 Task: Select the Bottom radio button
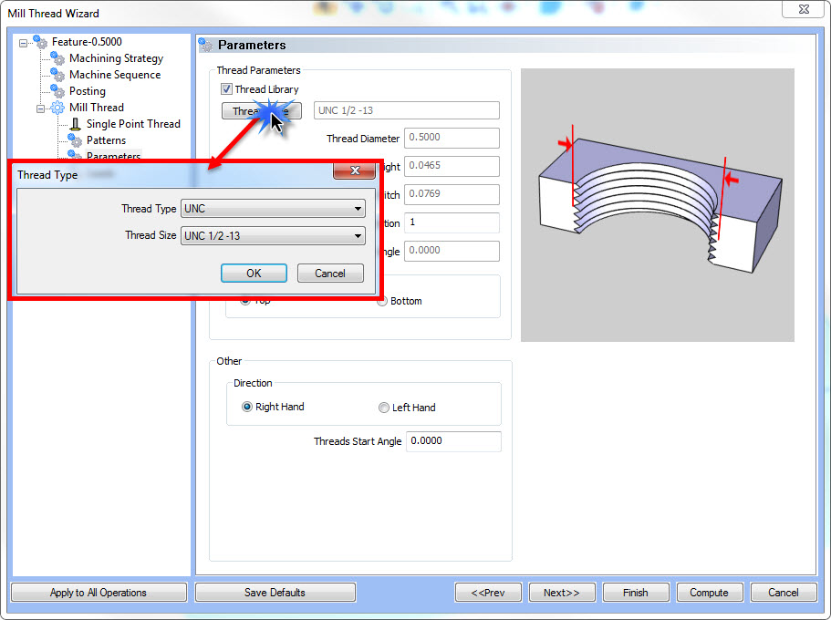(382, 302)
